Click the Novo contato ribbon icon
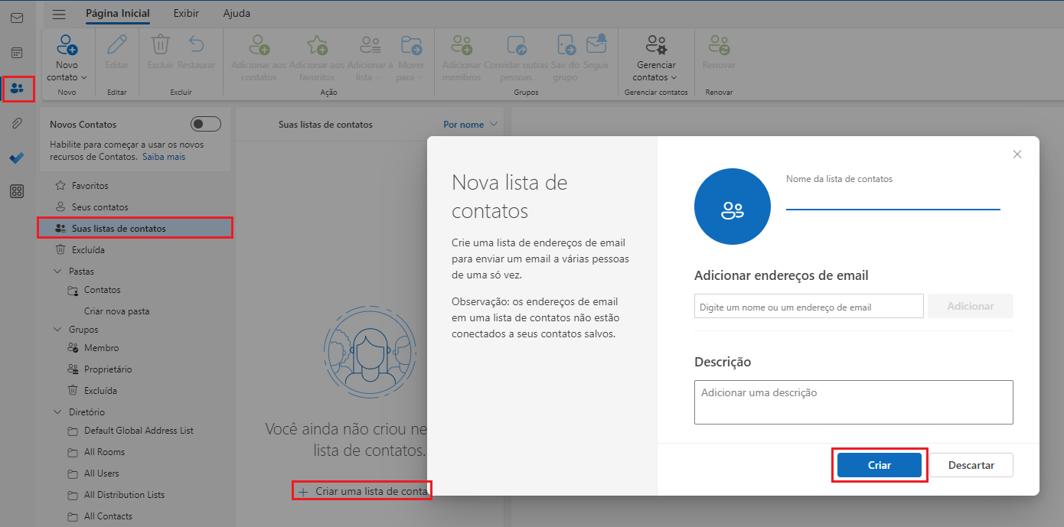 (67, 44)
